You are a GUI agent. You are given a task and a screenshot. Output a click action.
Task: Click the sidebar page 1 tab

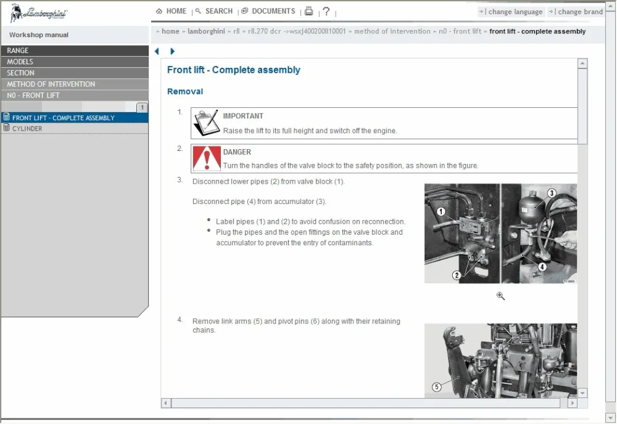142,107
